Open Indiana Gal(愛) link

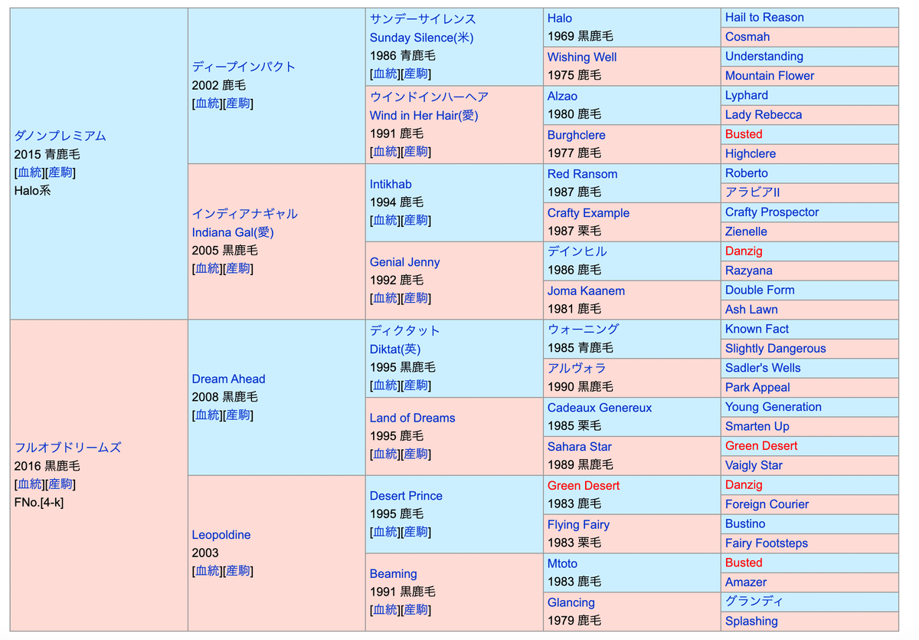[232, 232]
